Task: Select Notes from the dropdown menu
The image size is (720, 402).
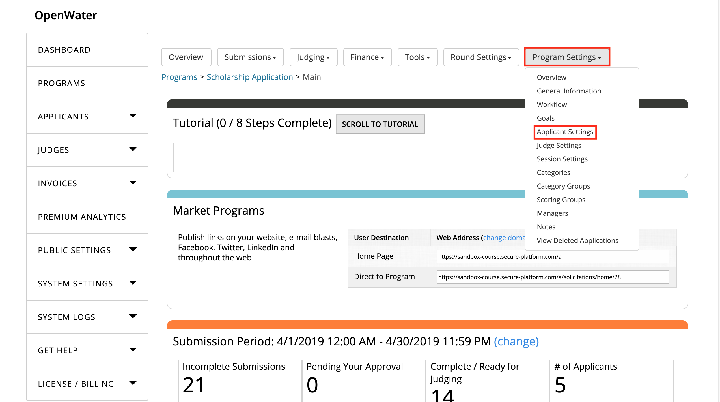Action: [546, 227]
